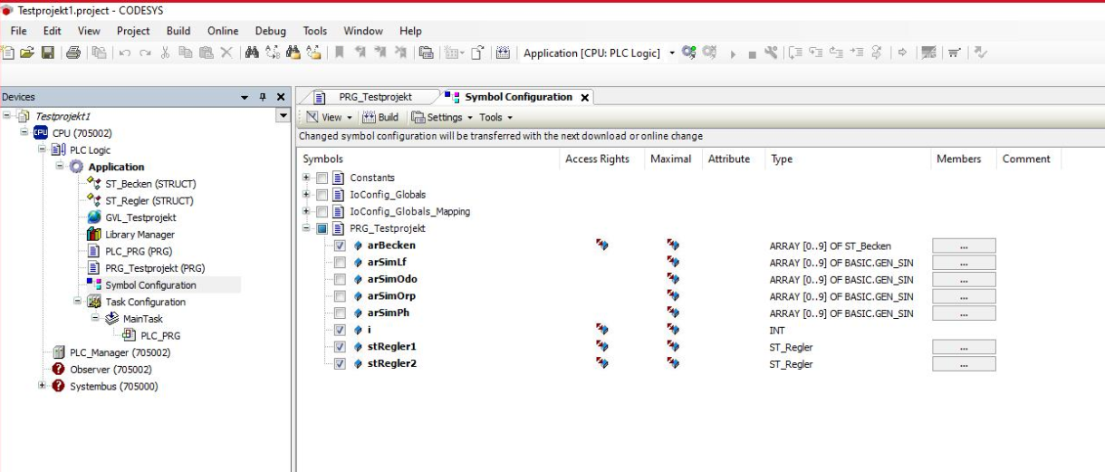Click the Build icon in main toolbar
The height and width of the screenshot is (472, 1105).
[502, 53]
